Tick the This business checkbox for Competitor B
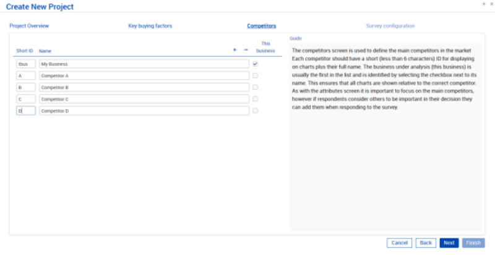Viewport: 495px width, 255px height. point(255,87)
